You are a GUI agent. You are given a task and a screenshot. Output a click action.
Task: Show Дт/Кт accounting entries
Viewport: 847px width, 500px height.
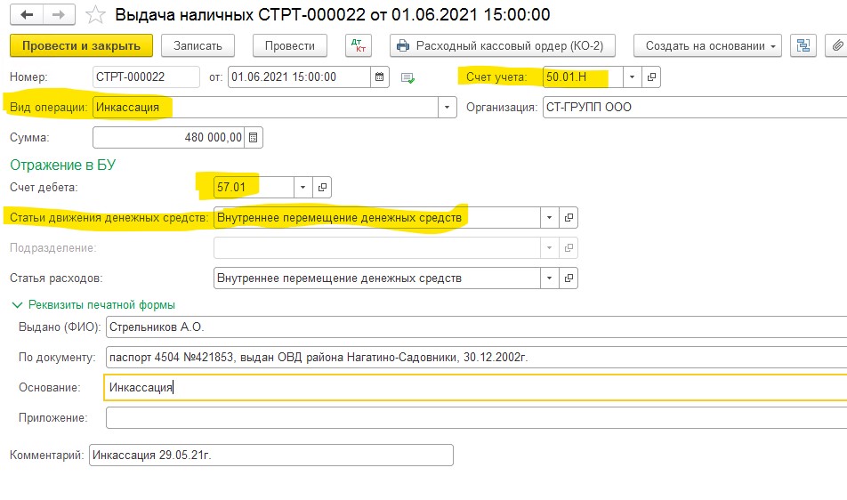tap(359, 45)
